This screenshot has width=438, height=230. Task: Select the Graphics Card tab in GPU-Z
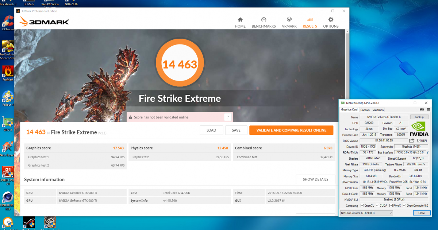(x=349, y=109)
